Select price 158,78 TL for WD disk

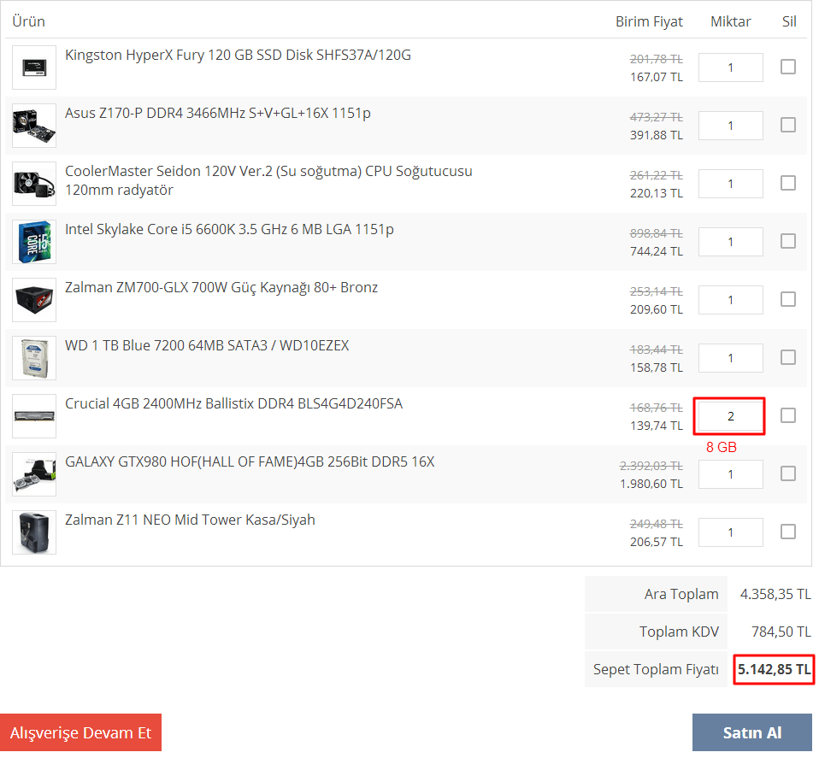pyautogui.click(x=657, y=367)
